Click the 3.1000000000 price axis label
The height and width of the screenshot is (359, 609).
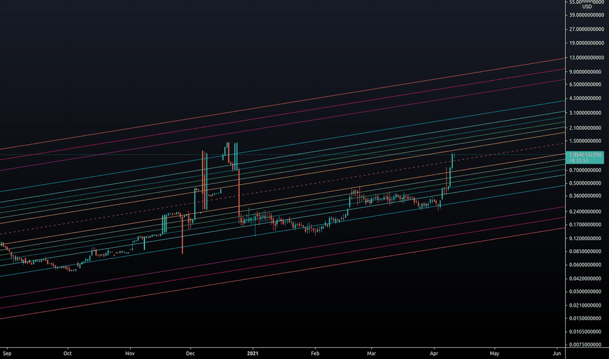click(x=585, y=113)
